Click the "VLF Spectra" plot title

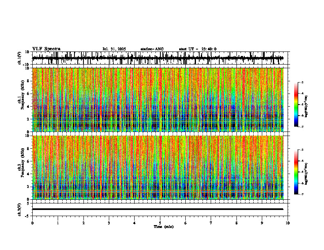[46, 49]
